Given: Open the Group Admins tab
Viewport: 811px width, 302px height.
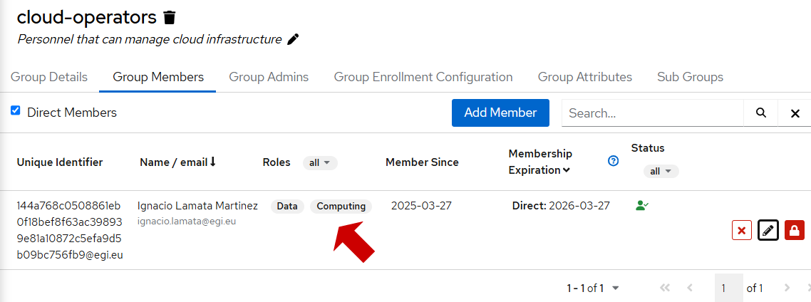Looking at the screenshot, I should tap(269, 77).
